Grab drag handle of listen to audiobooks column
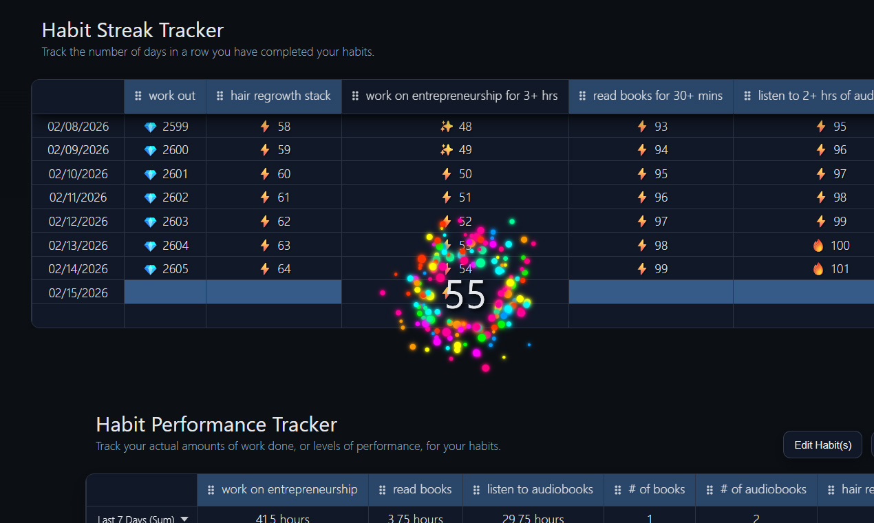This screenshot has width=874, height=523. coord(477,490)
